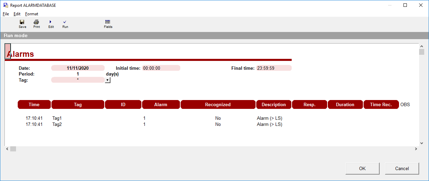The width and height of the screenshot is (429, 181).
Task: Click alarm value 1 in Tag1 row
Action: click(x=144, y=118)
